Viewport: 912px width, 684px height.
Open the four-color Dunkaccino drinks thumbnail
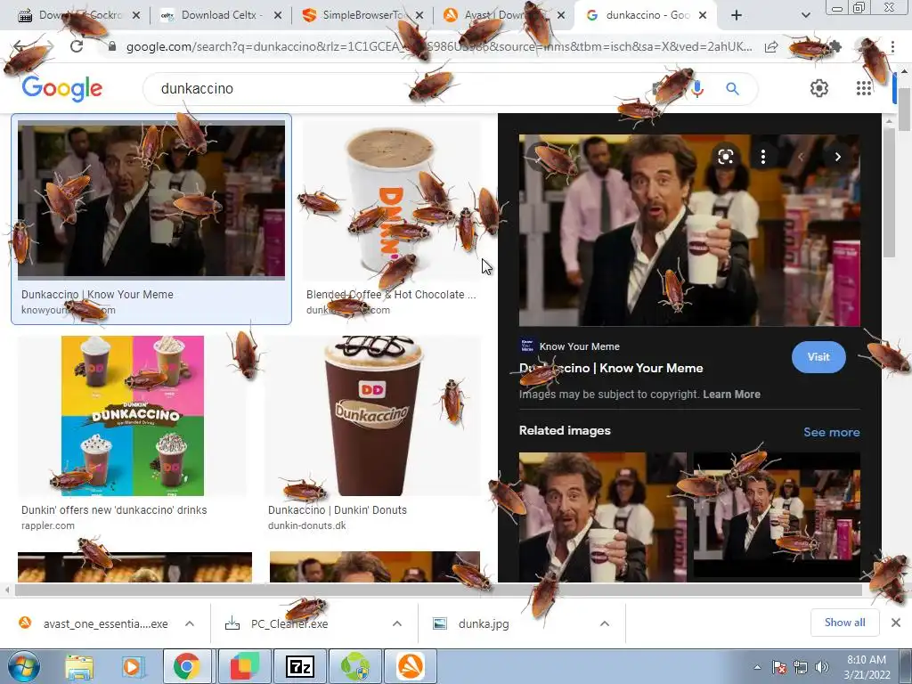(133, 416)
